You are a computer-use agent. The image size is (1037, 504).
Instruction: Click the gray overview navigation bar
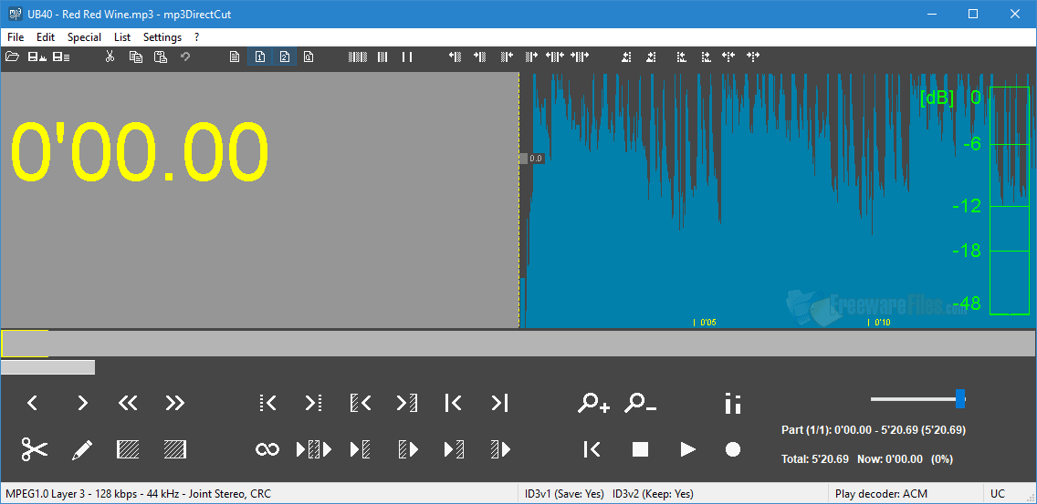[518, 344]
